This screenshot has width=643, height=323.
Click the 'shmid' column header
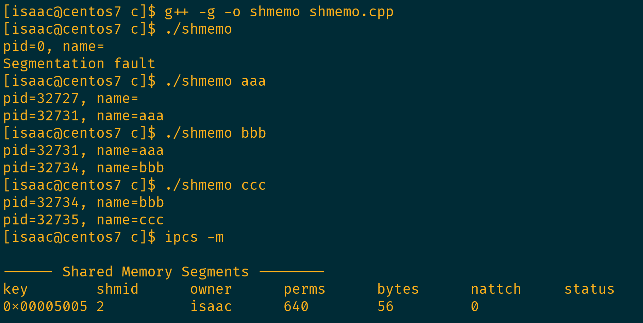(x=117, y=289)
